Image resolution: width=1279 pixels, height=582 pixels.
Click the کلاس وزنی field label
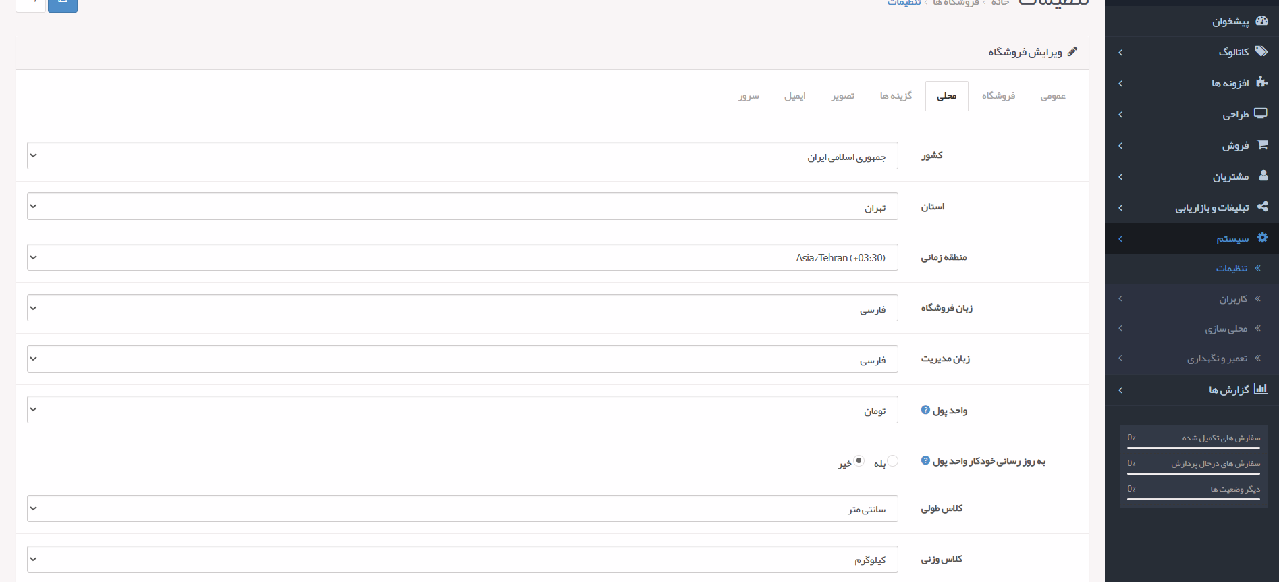(x=942, y=559)
